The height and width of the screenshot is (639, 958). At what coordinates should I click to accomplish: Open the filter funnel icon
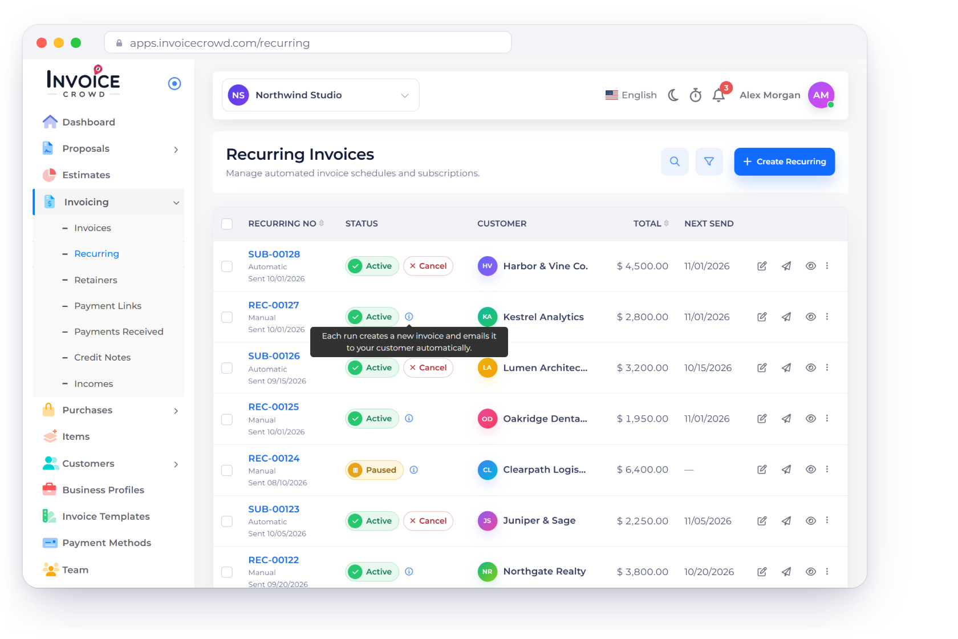click(x=709, y=161)
